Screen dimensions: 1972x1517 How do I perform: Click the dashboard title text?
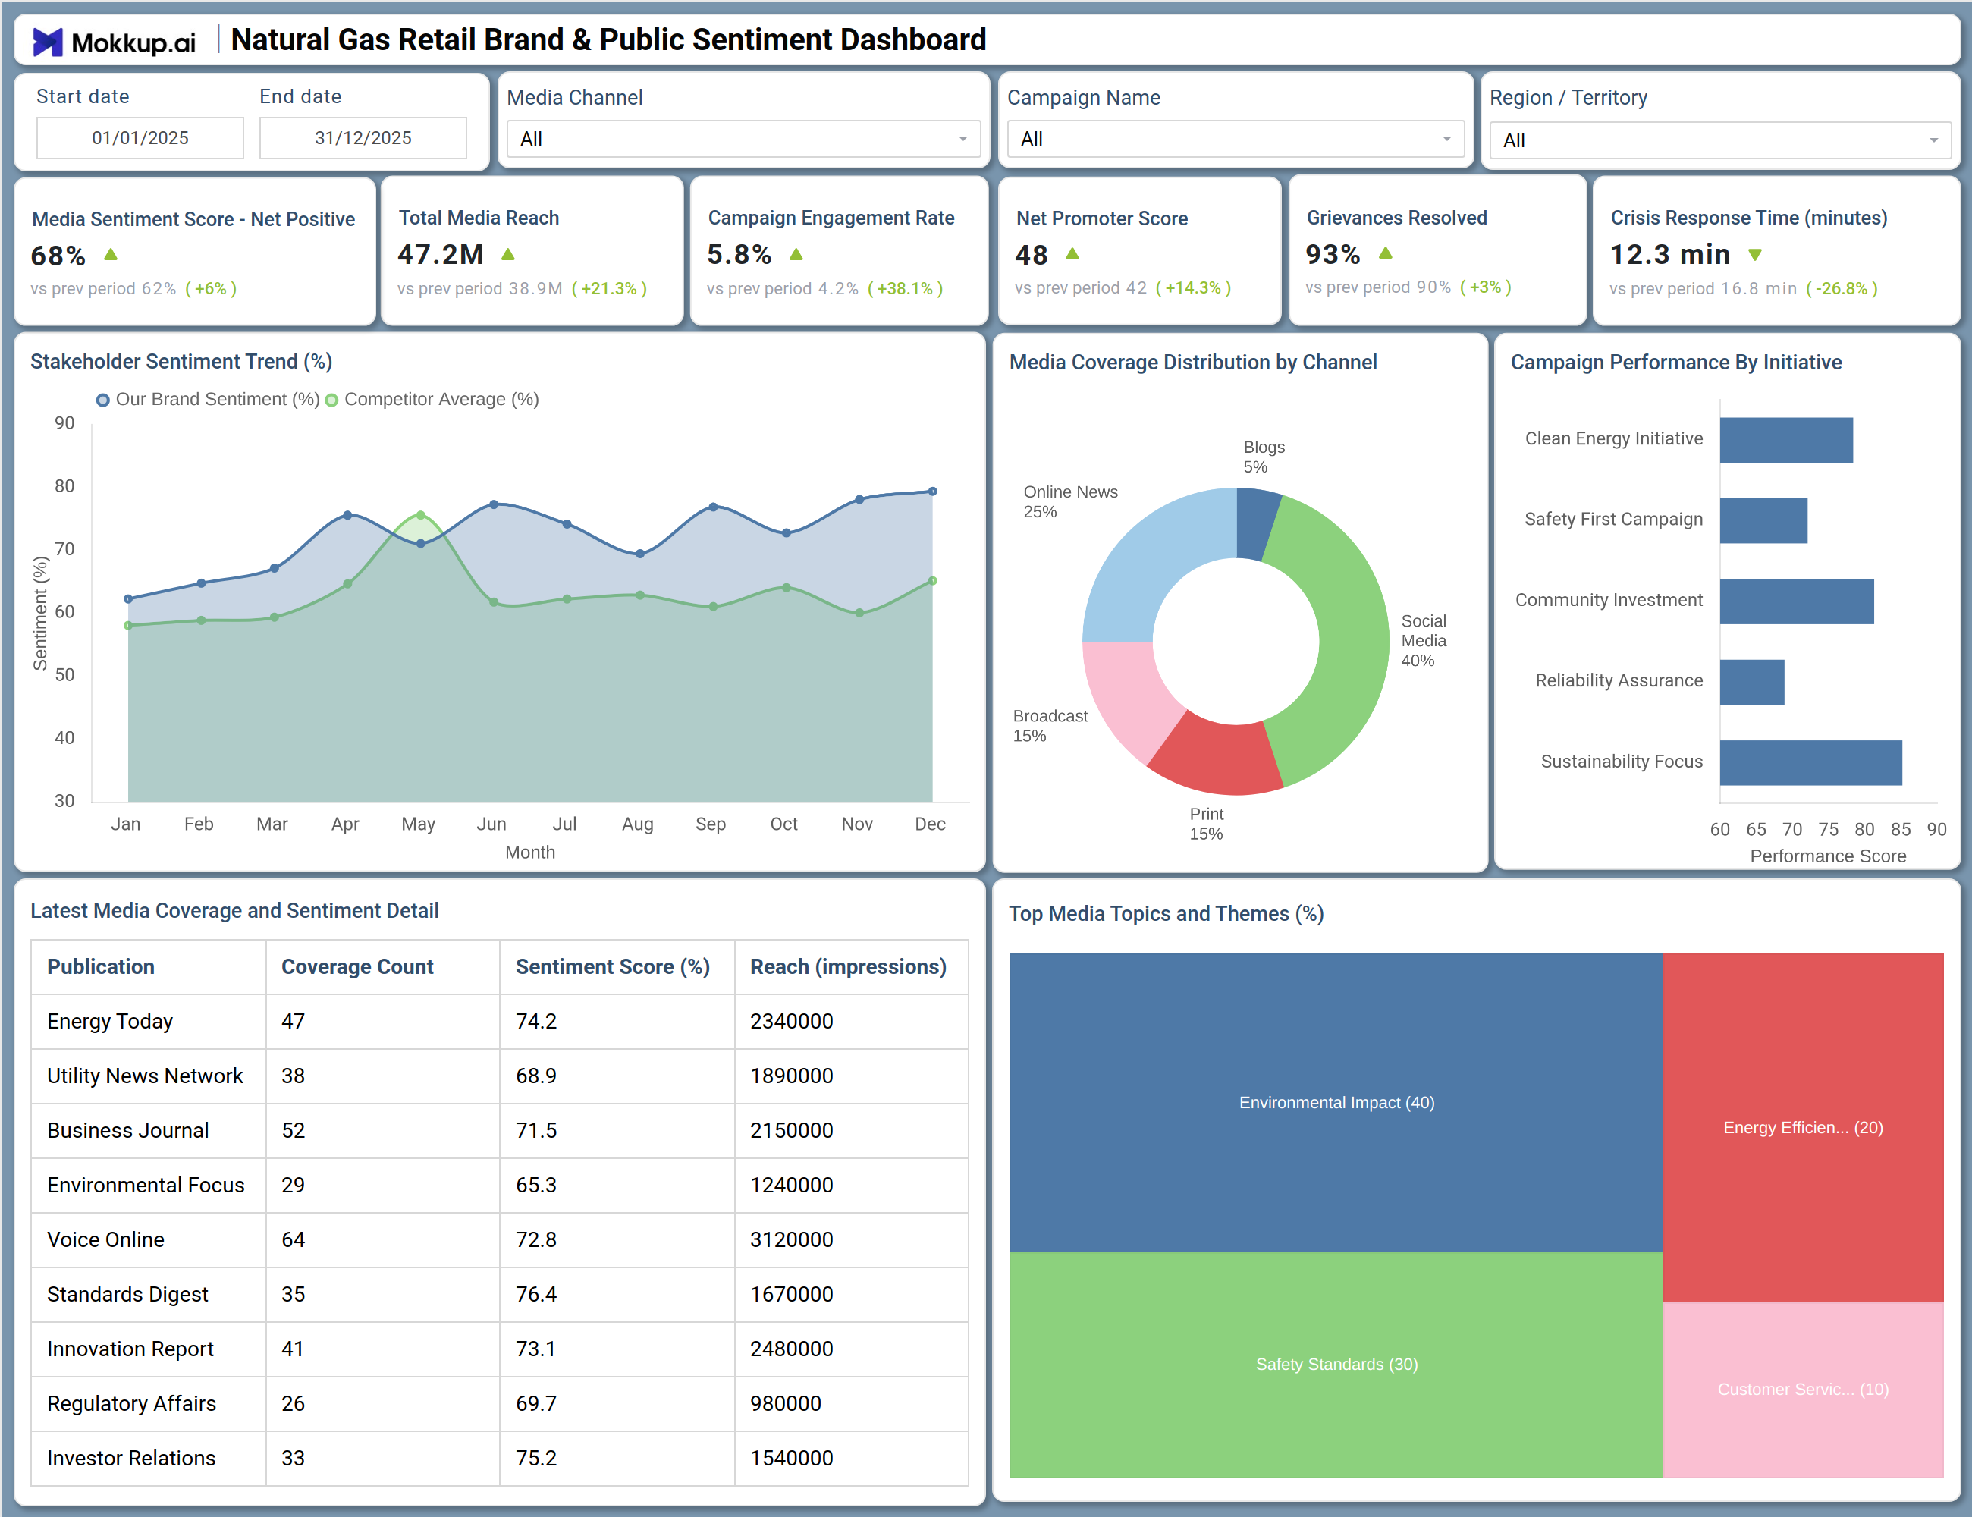(x=608, y=39)
